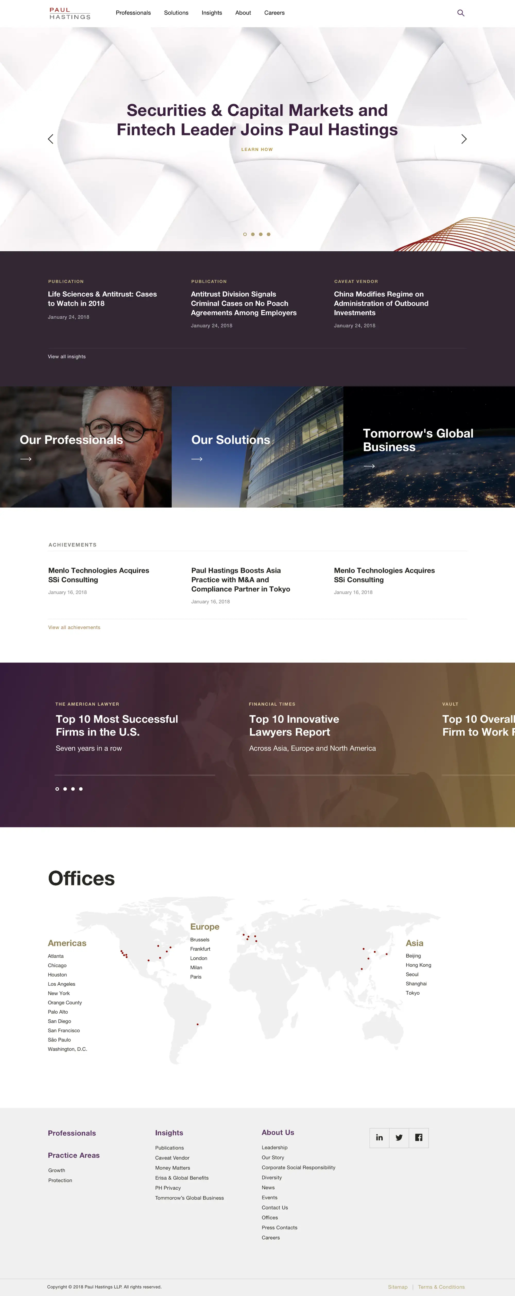The image size is (515, 1296).
Task: Open Growth practice area link
Action: tap(57, 1170)
